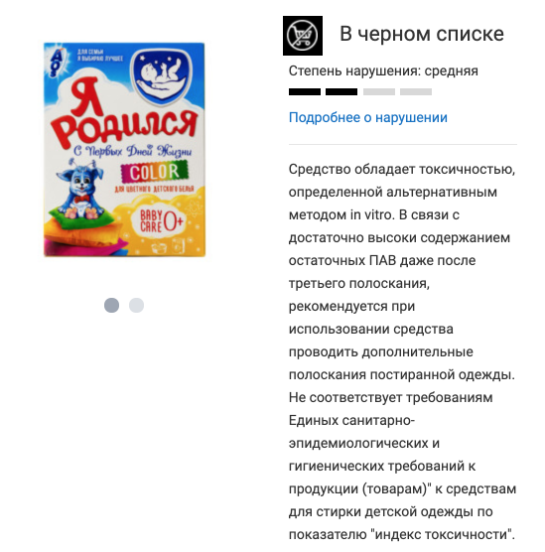545x552 pixels.
Task: Switch to the second carousel image dot
Action: [x=136, y=305]
